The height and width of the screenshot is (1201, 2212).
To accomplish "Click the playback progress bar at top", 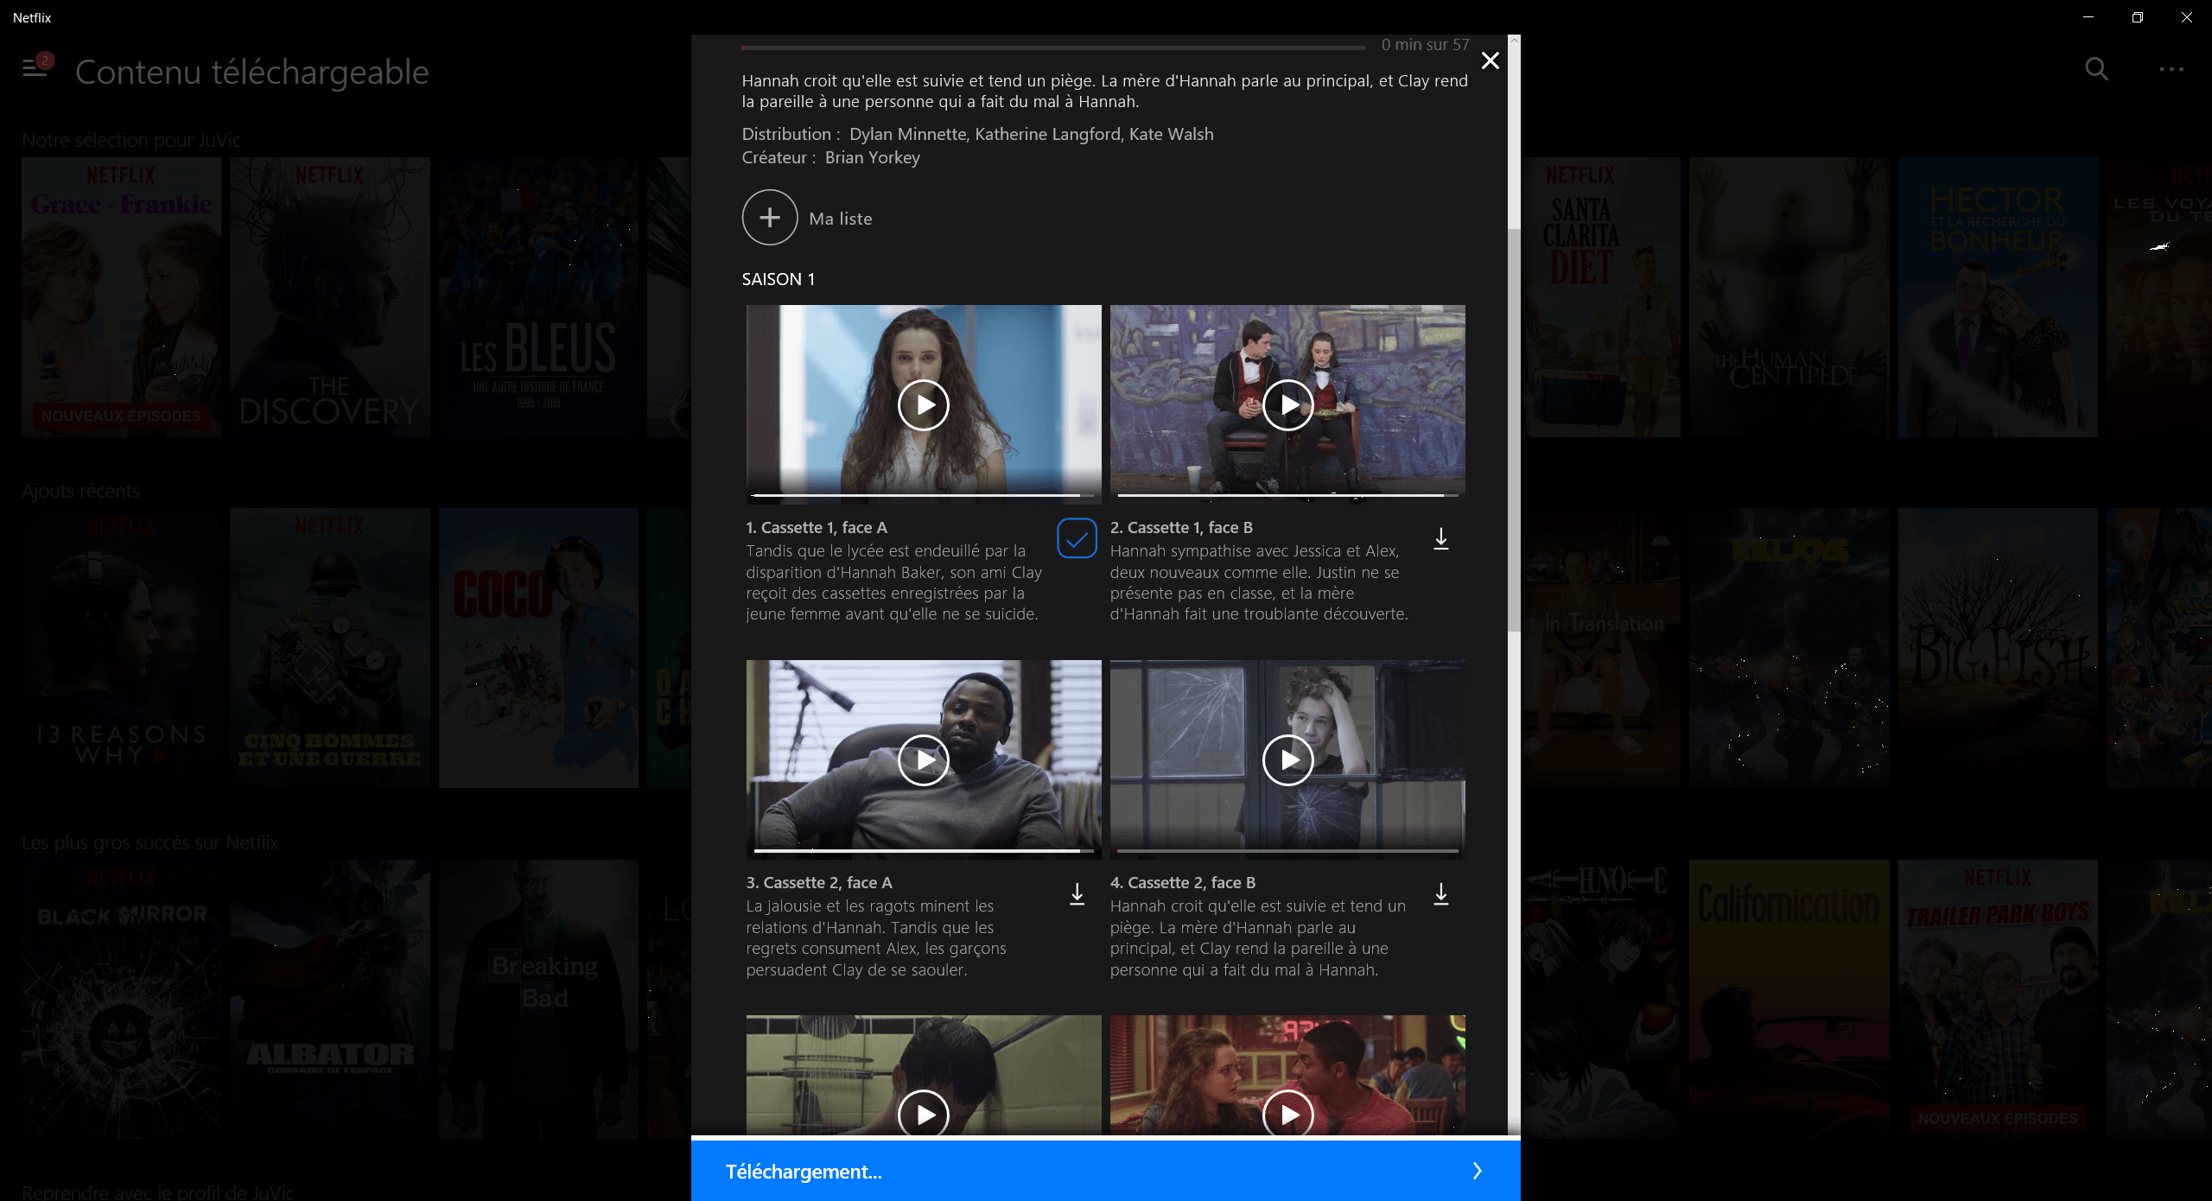I will 1053,47.
